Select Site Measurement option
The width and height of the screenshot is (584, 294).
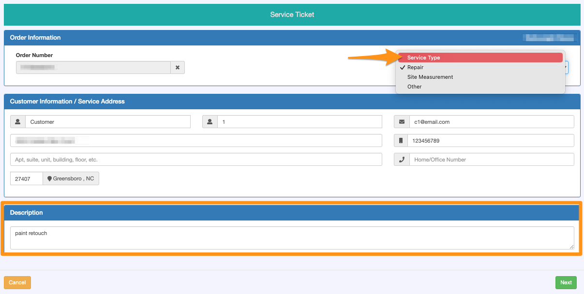click(x=480, y=77)
